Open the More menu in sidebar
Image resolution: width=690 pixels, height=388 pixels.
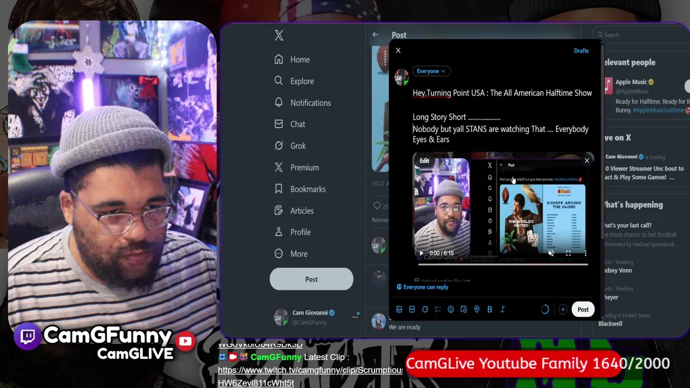pyautogui.click(x=291, y=254)
